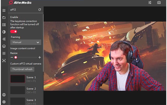This screenshot has width=167, height=105.
Task: Open the diagonal stripes icon in the sidebar
Action: pos(4,53)
